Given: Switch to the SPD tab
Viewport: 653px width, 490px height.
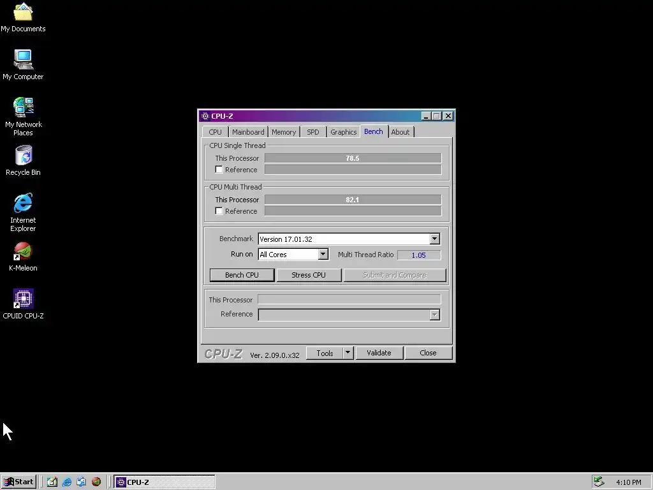Looking at the screenshot, I should (x=312, y=132).
